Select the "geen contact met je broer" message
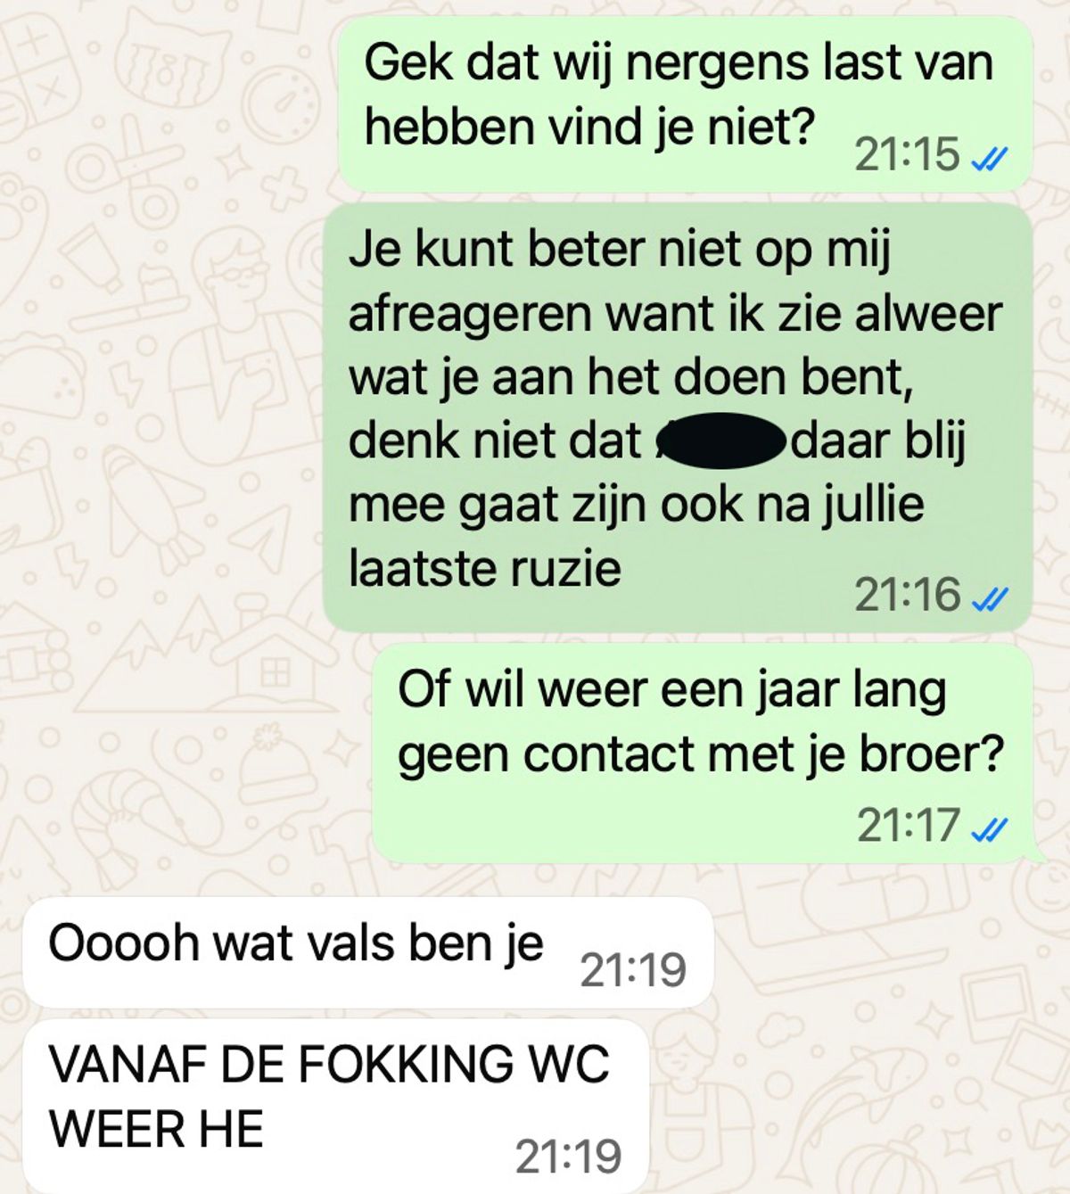The height and width of the screenshot is (1194, 1070). click(703, 753)
